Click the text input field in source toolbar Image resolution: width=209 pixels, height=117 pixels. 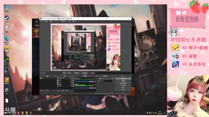[x=110, y=73]
